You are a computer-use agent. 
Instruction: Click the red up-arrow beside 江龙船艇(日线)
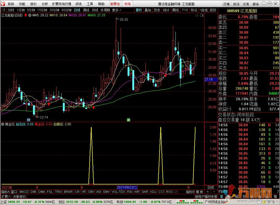26,15
